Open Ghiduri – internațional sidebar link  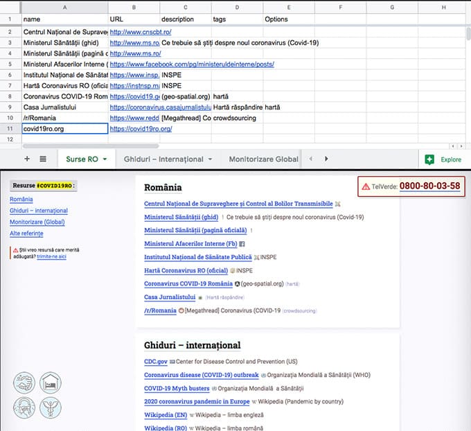point(39,211)
